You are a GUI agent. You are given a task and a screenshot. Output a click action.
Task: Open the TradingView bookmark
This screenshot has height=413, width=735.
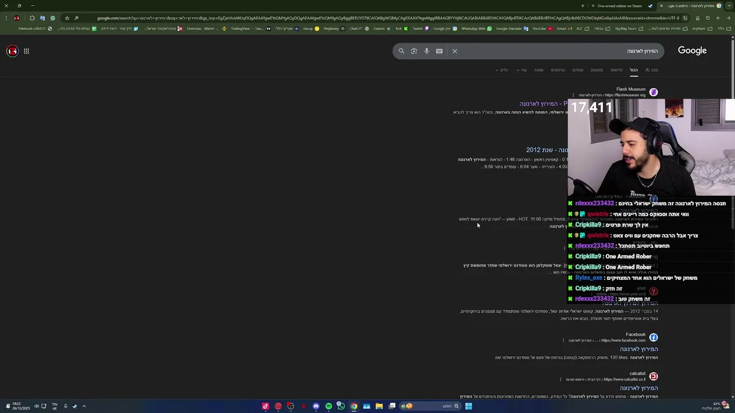(x=250, y=29)
